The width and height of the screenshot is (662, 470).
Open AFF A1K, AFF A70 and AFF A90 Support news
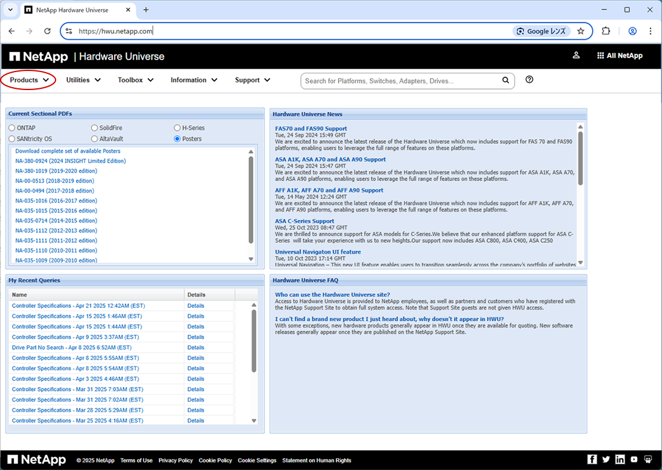(329, 190)
